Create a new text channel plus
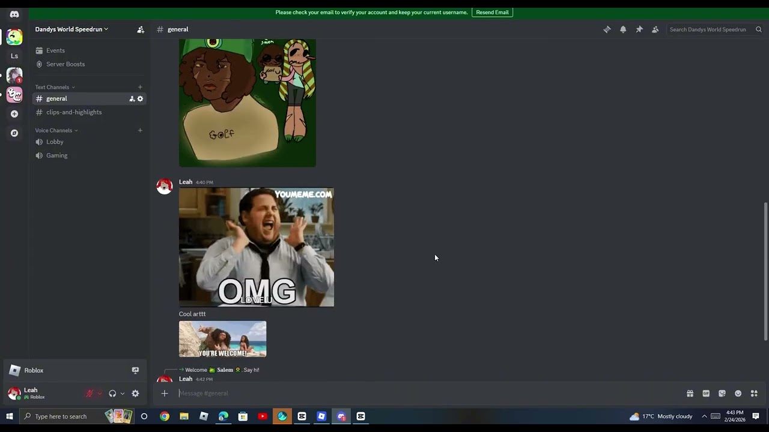 click(x=140, y=87)
